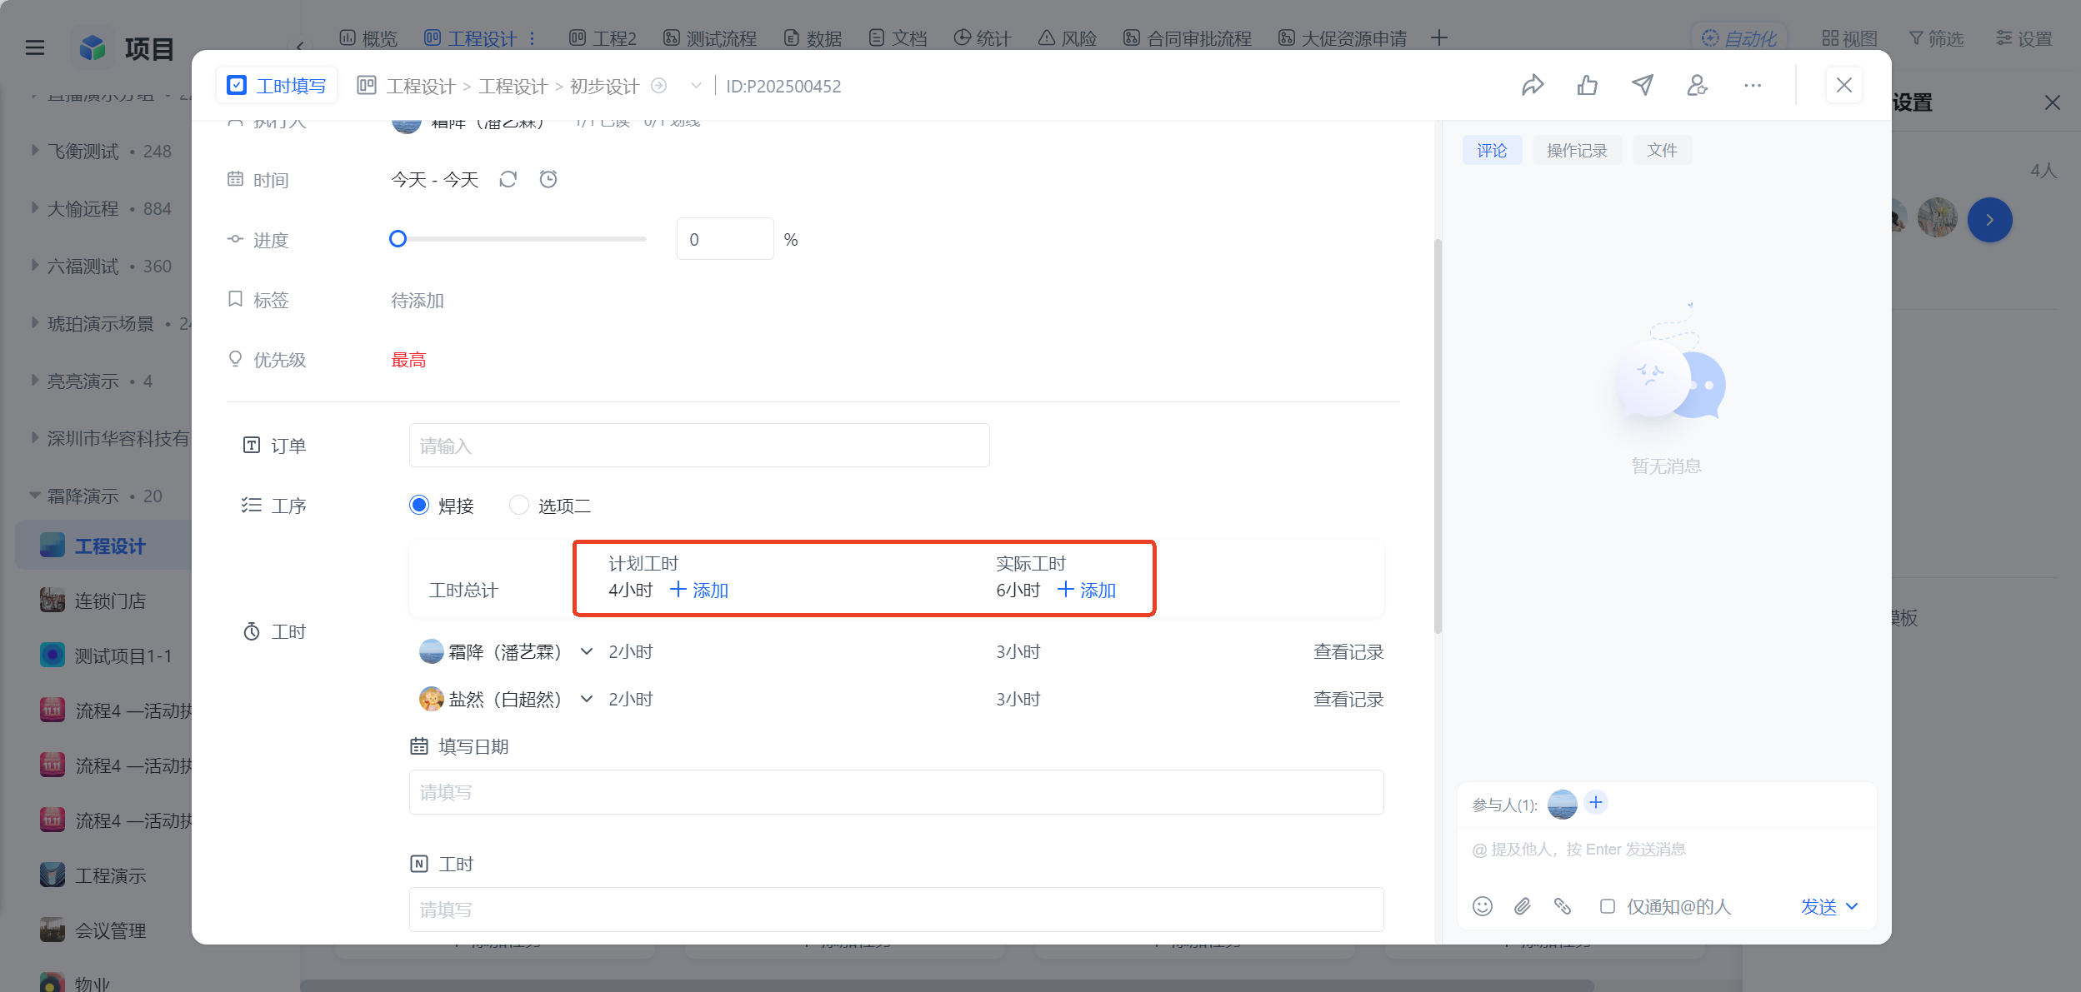2081x992 pixels.
Task: Add actual hours via 实际工时 添加
Action: click(1087, 590)
